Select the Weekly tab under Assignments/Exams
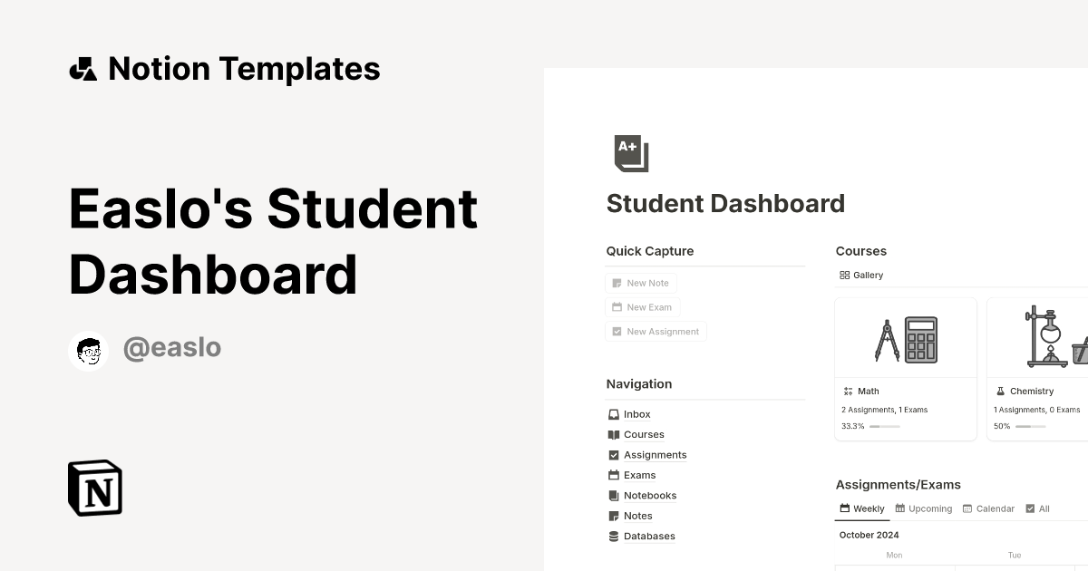The width and height of the screenshot is (1088, 571). point(861,508)
